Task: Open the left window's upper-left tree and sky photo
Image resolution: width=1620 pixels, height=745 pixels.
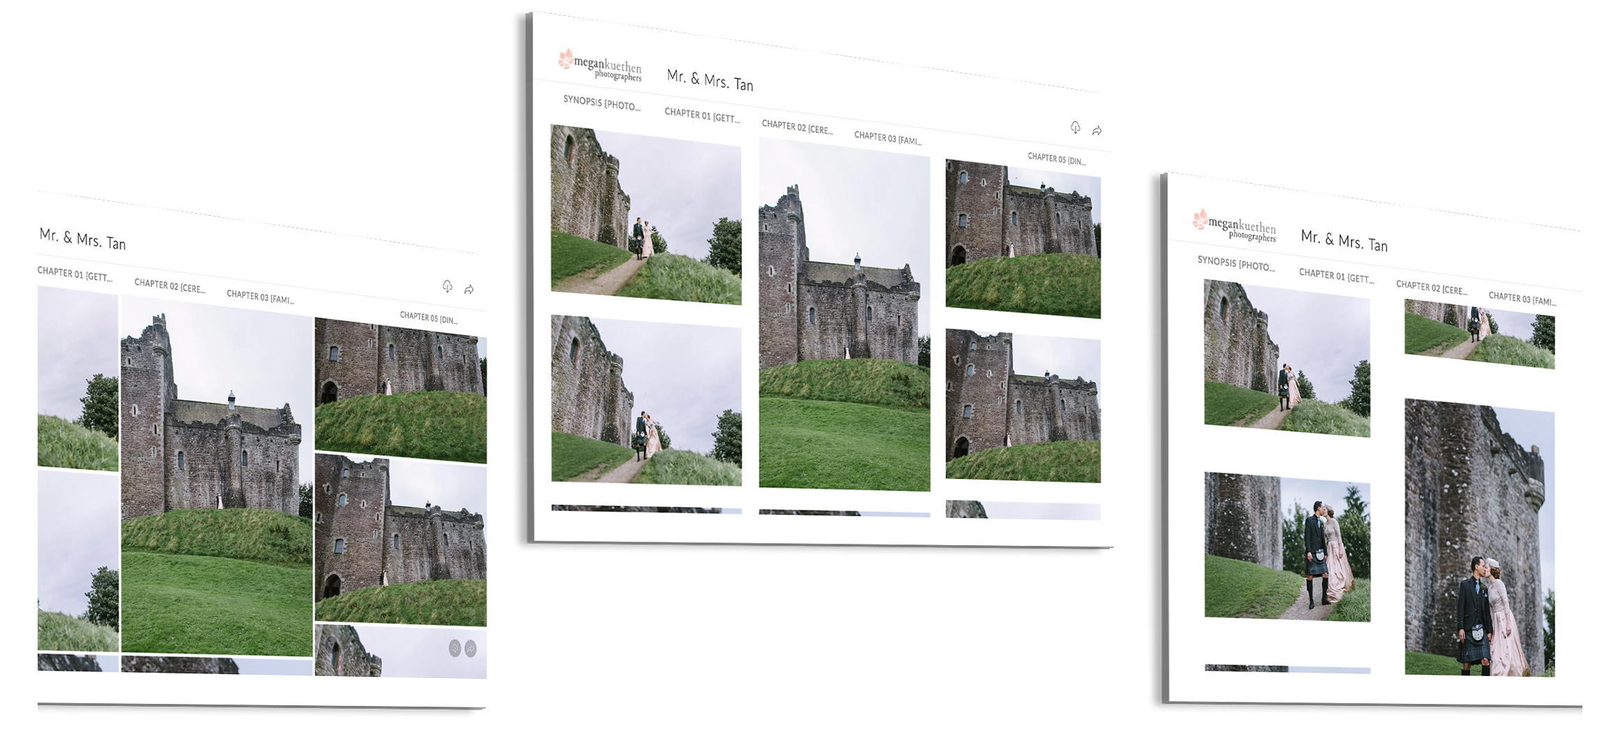Action: [77, 378]
